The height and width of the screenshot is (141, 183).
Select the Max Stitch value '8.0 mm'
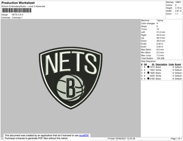click(160, 50)
